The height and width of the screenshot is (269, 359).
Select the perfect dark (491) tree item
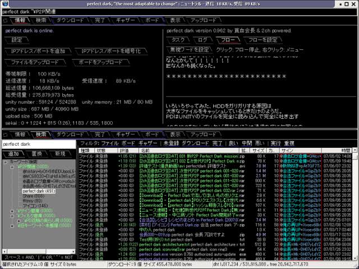tap(39, 191)
